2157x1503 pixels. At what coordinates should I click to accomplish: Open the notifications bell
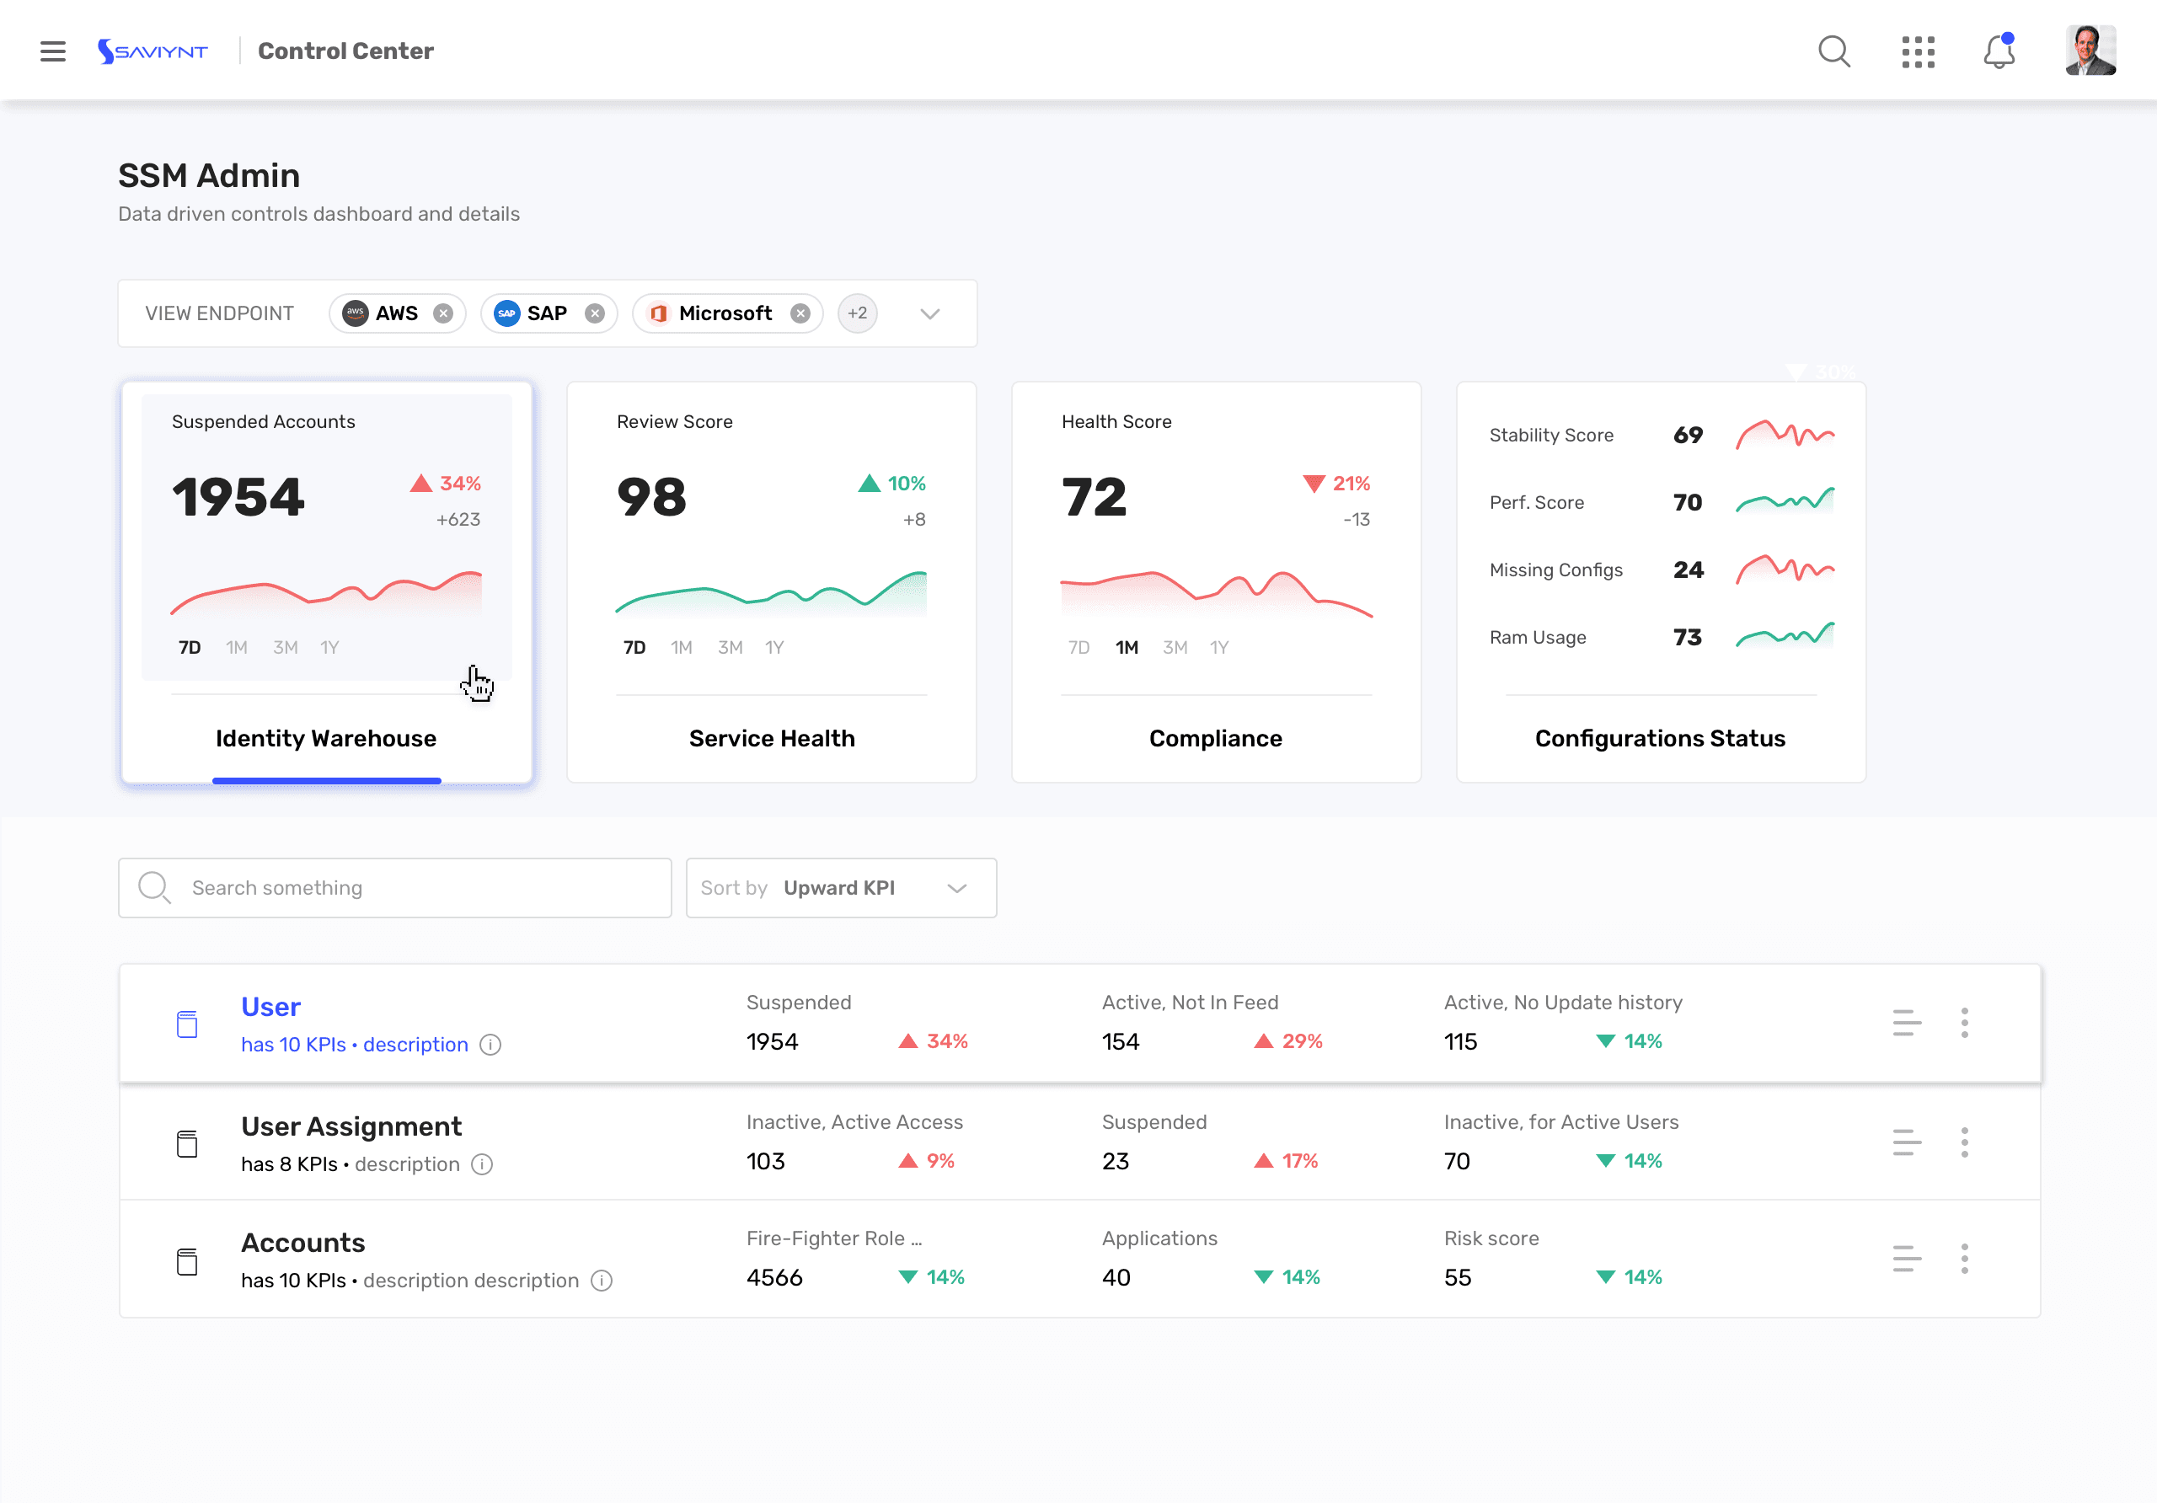pyautogui.click(x=1999, y=51)
